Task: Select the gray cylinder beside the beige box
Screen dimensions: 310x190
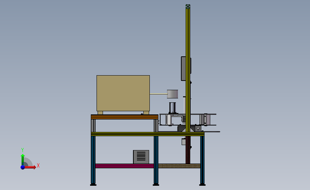Action: click(172, 94)
